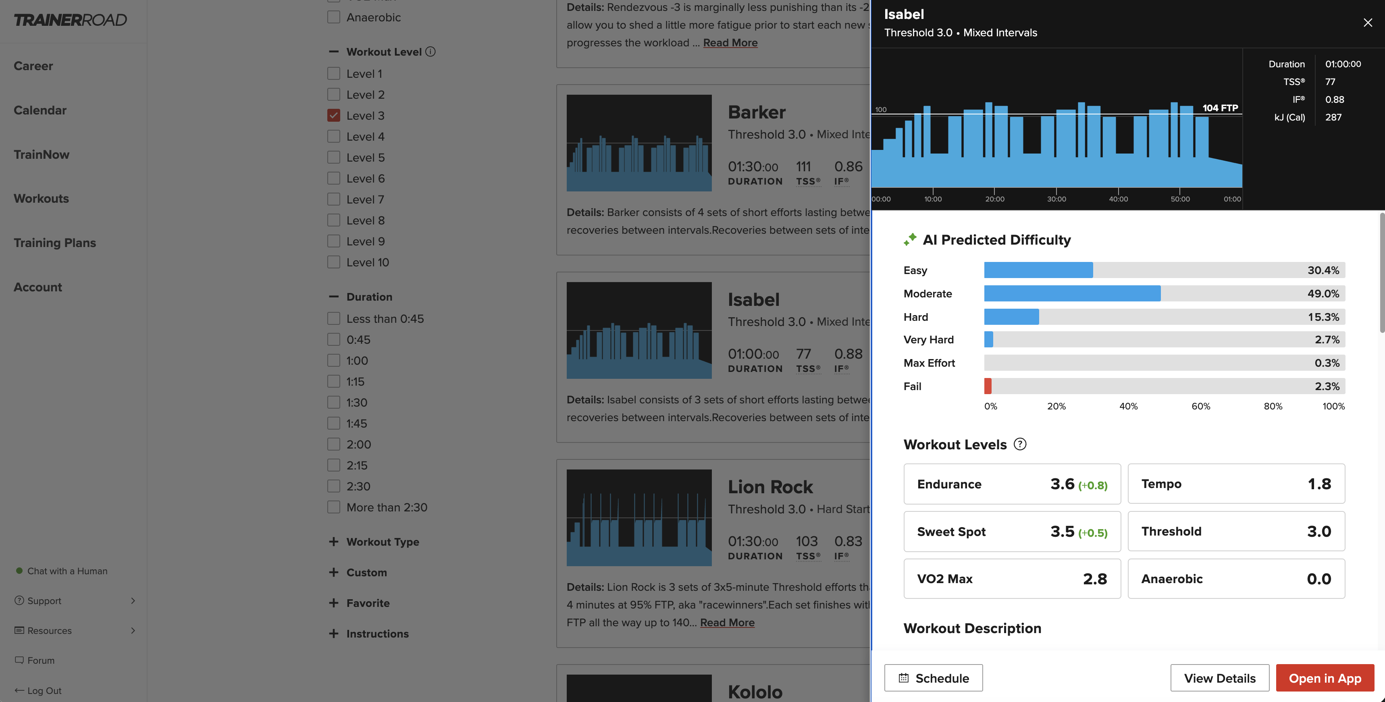Screen dimensions: 1385x702
Task: Click the Workout Level info icon
Action: [430, 52]
